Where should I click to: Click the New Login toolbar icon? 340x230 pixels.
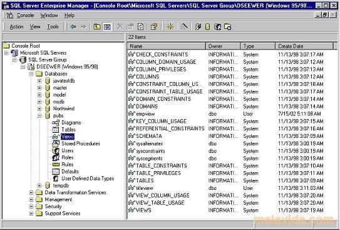[x=217, y=27]
